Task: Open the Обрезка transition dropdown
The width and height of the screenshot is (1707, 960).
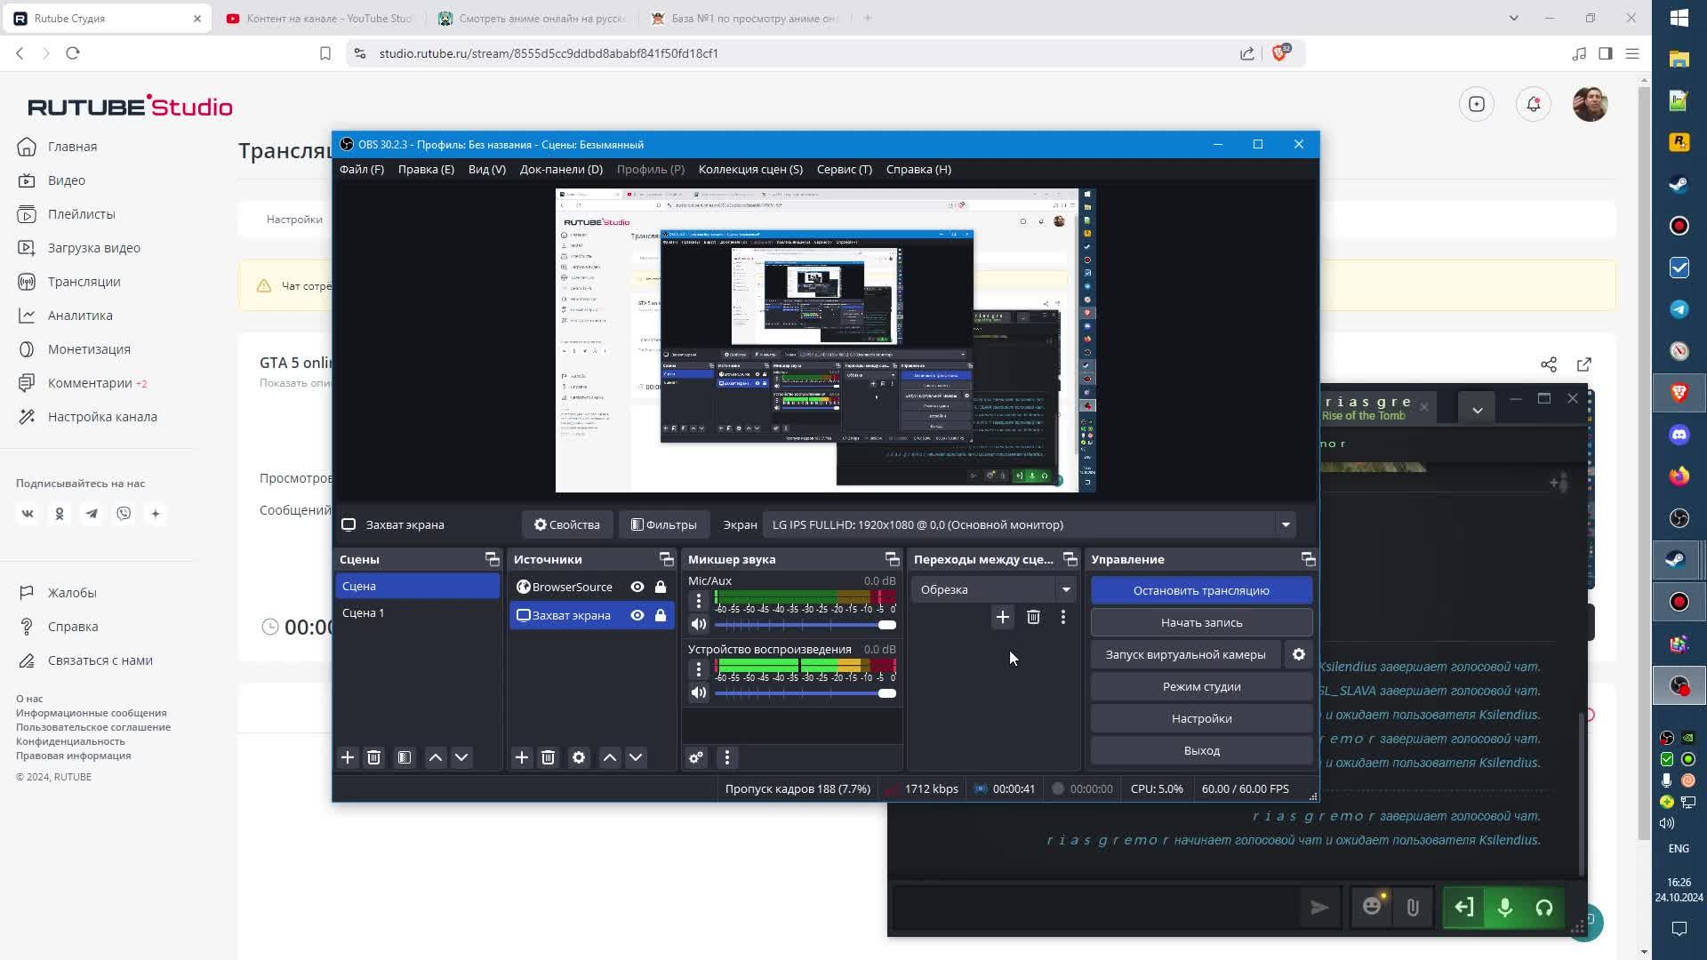Action: click(x=1065, y=589)
